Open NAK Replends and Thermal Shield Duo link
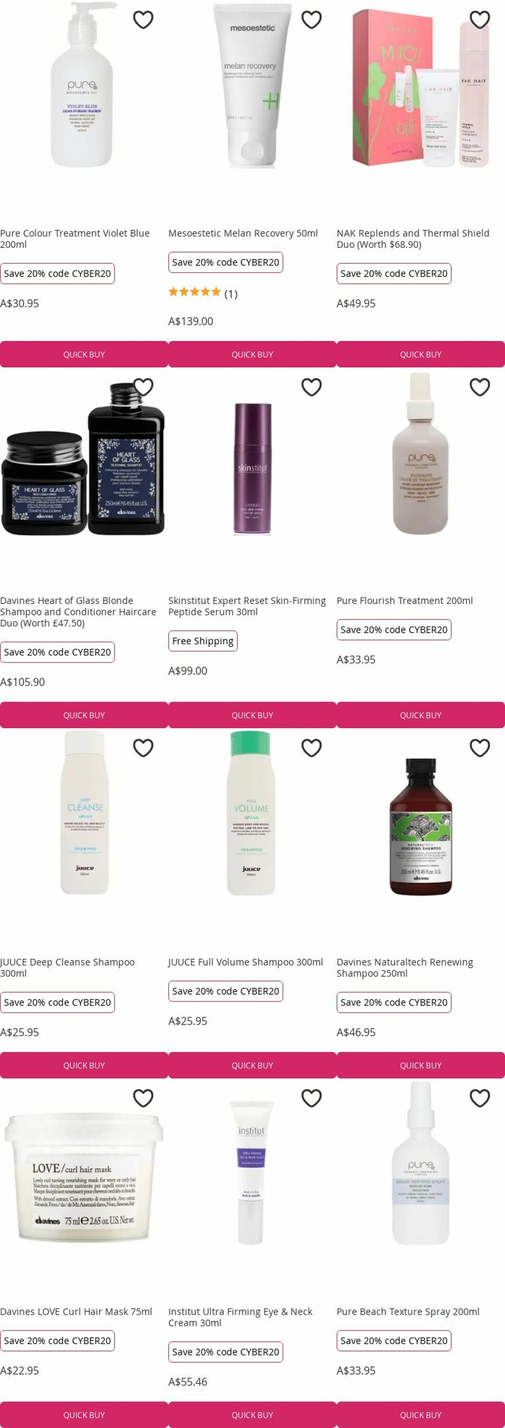This screenshot has width=505, height=1428. point(413,238)
